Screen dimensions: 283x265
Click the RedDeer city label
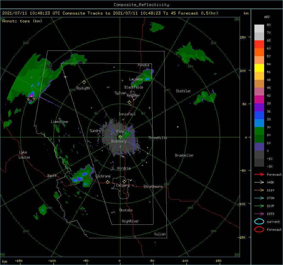tap(133, 95)
